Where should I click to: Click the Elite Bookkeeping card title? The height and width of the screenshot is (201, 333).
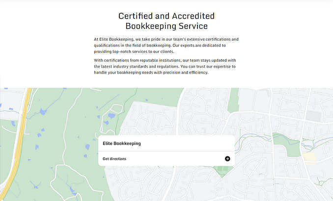coord(122,144)
